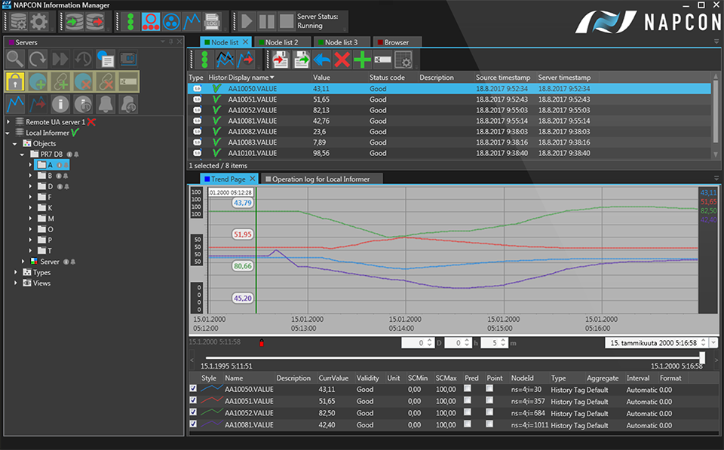Open the LOG viewer icon in top toolbar
The image size is (724, 450).
213,21
